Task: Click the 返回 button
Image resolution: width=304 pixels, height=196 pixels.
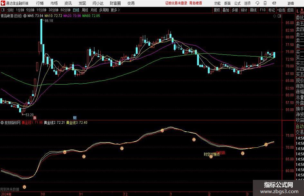Action: point(290,10)
